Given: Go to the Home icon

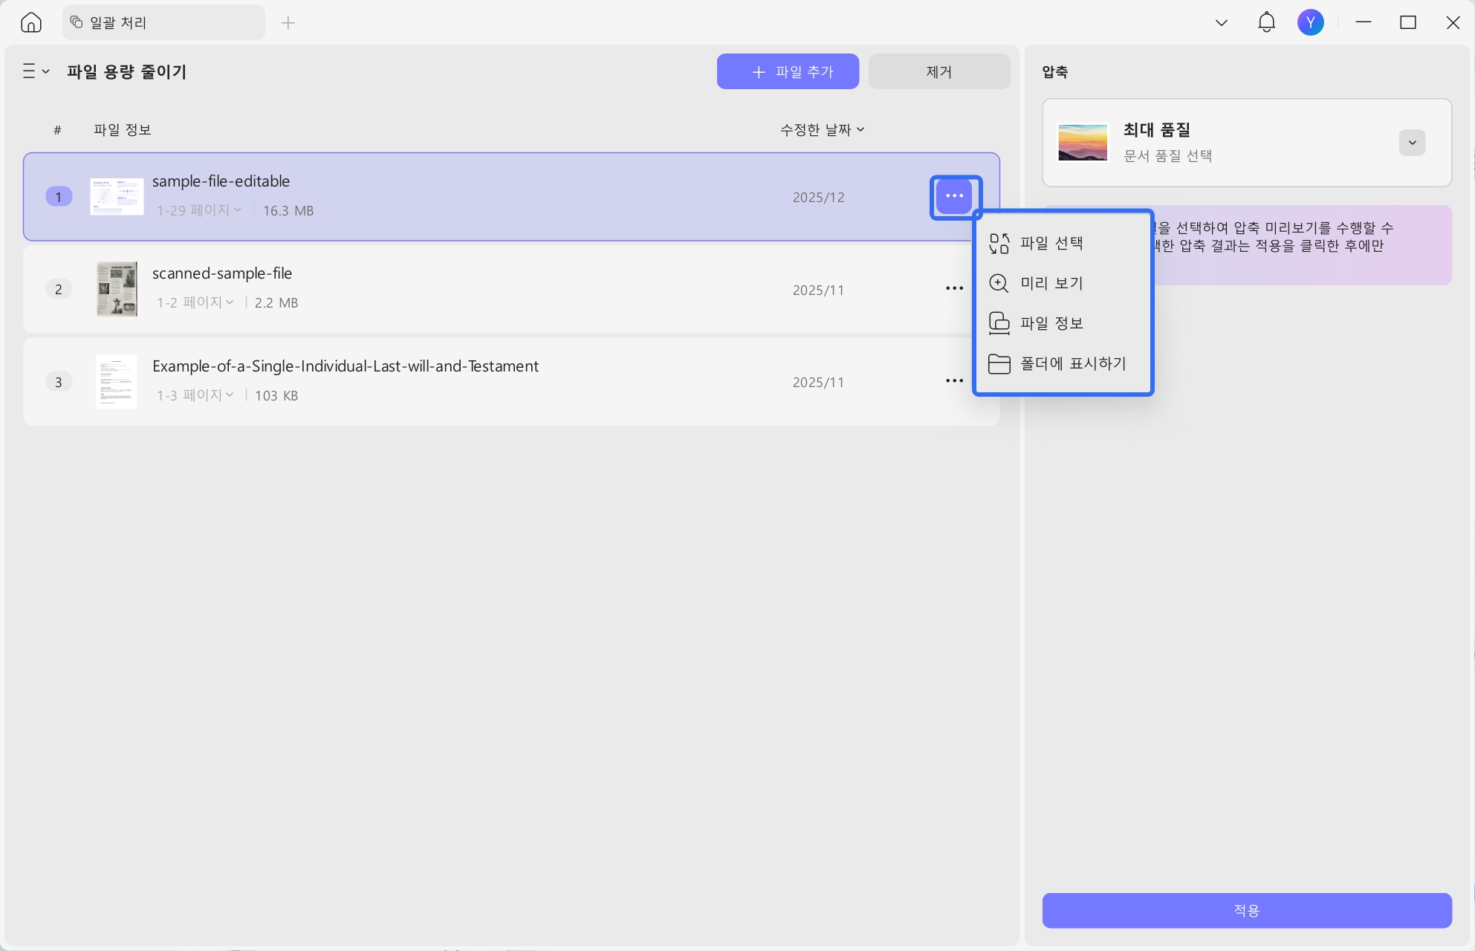Looking at the screenshot, I should tap(30, 22).
